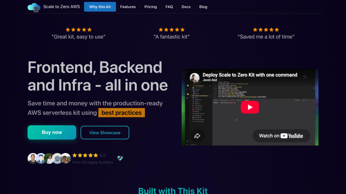Screen dimensions: 346x194
Task: Click the Buy now button
Action: pyautogui.click(x=52, y=132)
